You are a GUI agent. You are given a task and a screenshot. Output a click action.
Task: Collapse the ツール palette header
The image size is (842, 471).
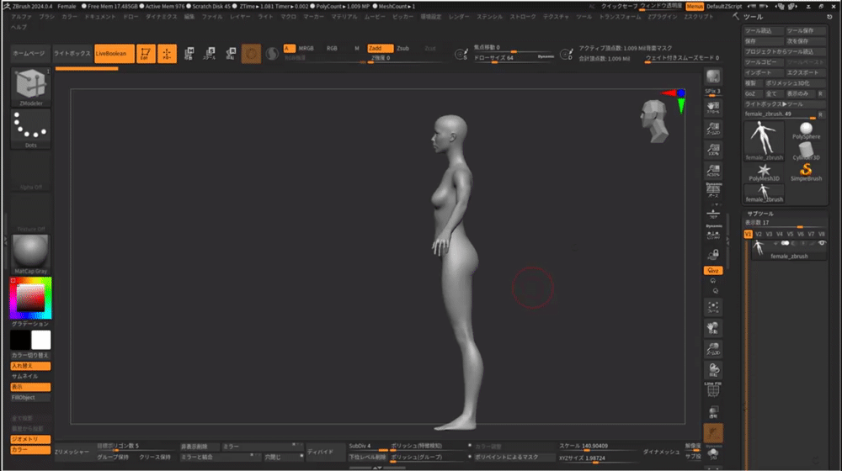coord(754,17)
